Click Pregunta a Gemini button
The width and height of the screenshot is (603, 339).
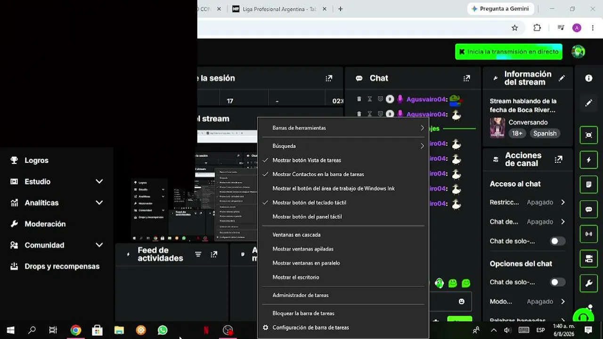pos(501,9)
